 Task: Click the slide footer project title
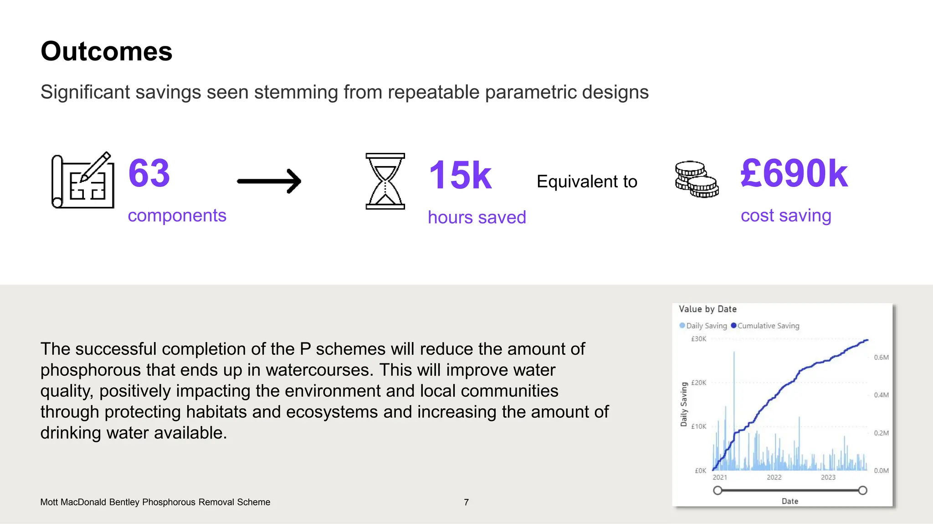tap(155, 502)
